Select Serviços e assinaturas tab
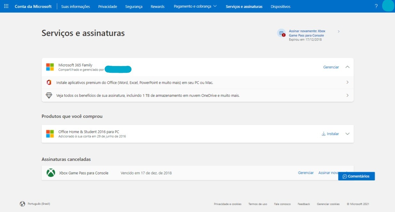The image size is (395, 212). click(x=244, y=6)
